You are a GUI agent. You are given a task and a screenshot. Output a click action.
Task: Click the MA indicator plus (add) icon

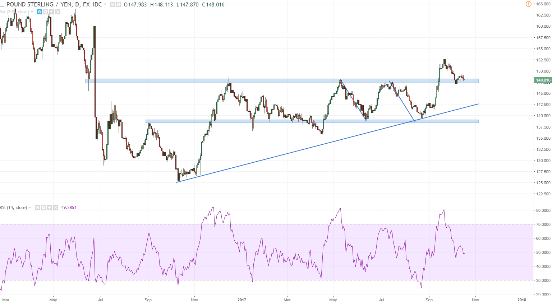[x=52, y=12]
